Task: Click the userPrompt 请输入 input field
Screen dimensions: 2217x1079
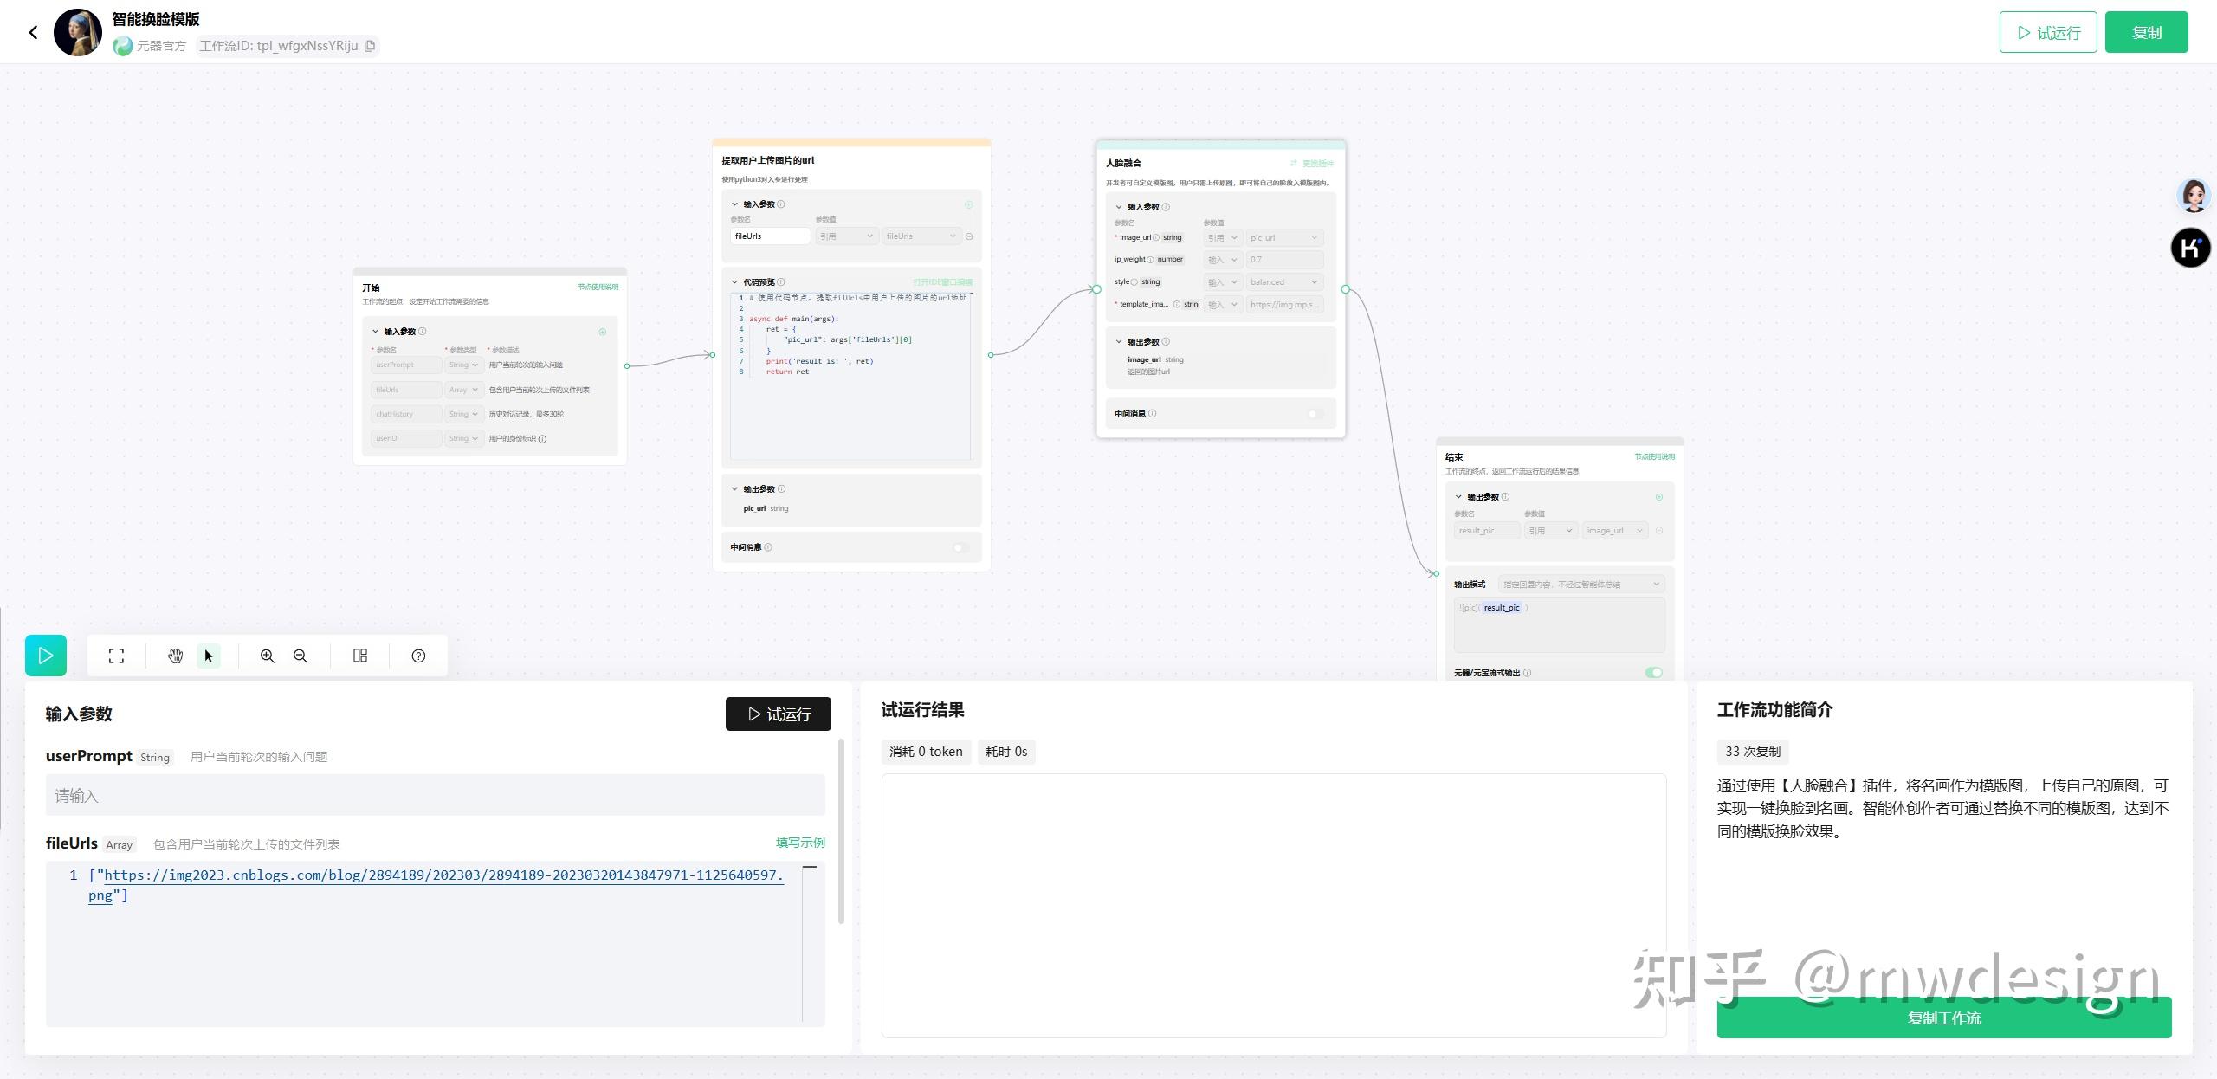Action: tap(435, 796)
